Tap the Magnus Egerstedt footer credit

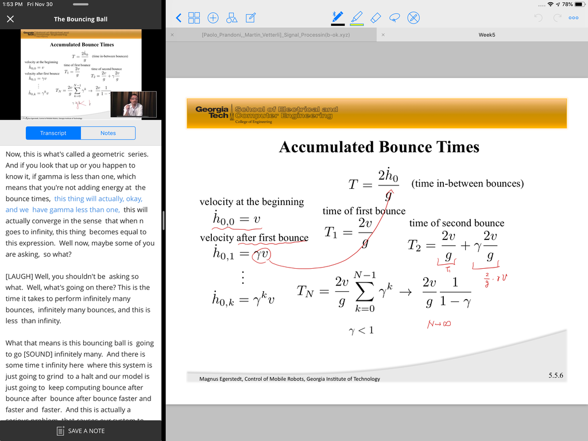289,379
